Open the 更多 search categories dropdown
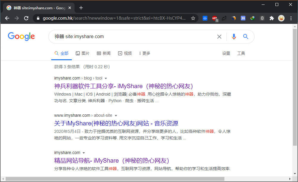 tap(144, 53)
